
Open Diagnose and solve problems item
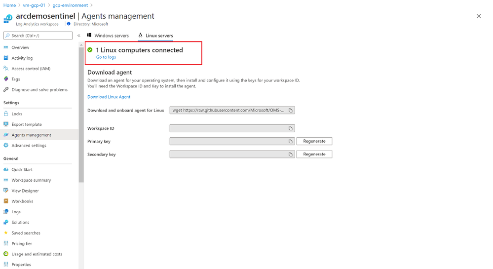pyautogui.click(x=39, y=90)
